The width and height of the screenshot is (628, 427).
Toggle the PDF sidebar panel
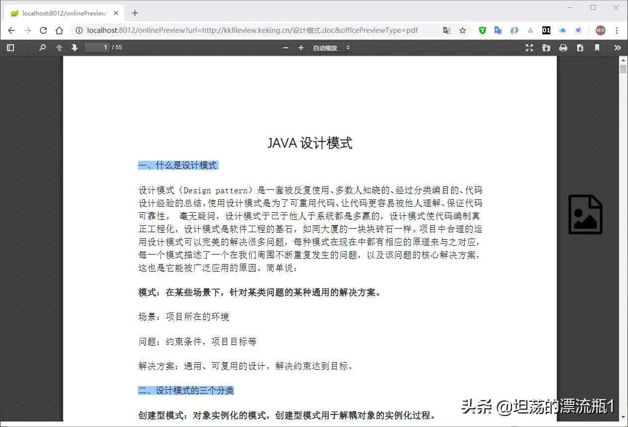pyautogui.click(x=10, y=47)
